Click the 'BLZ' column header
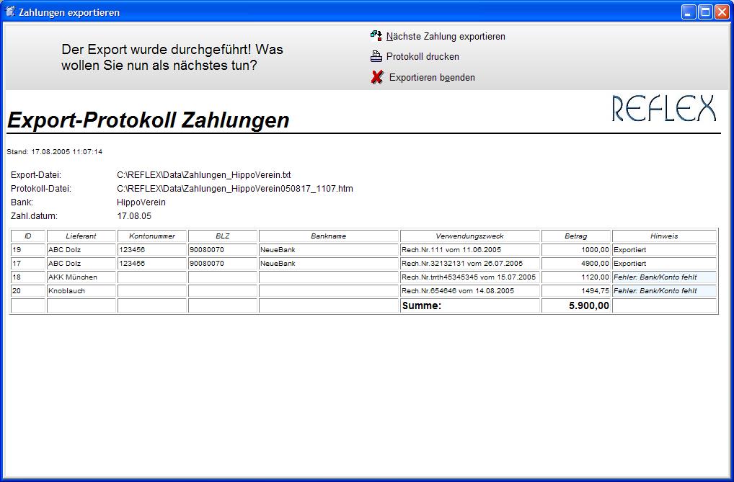 click(x=223, y=236)
